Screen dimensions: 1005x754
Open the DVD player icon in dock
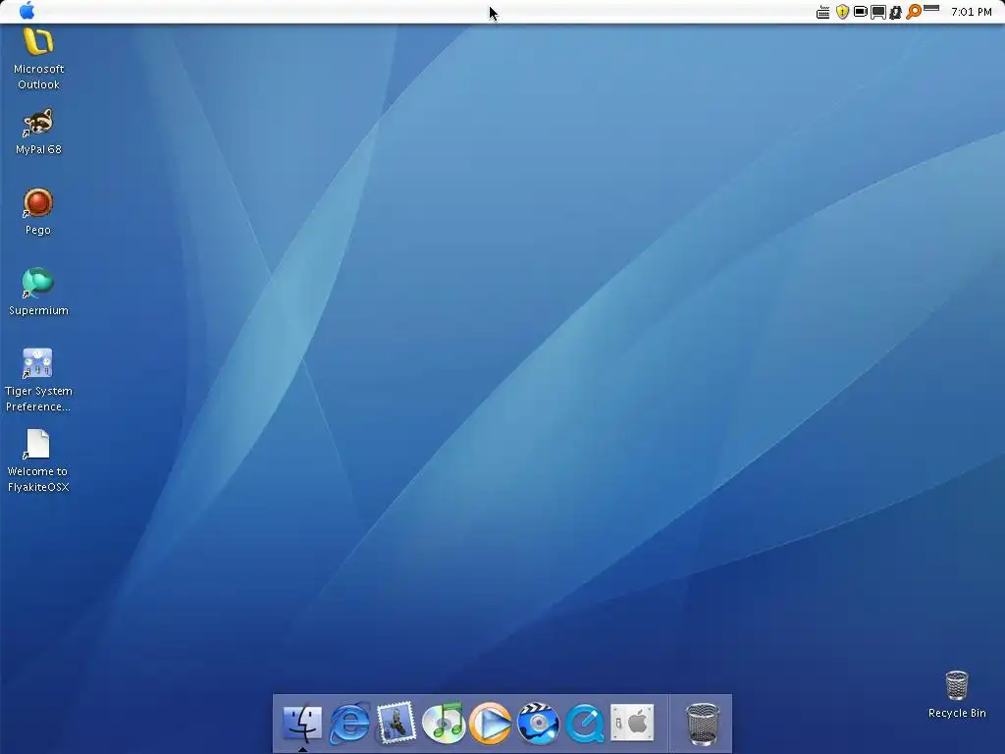click(x=538, y=724)
